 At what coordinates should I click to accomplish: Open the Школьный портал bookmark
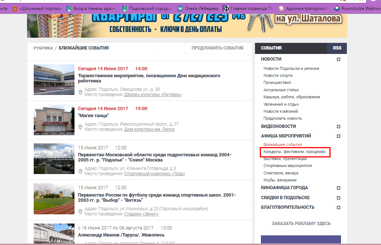(37, 8)
